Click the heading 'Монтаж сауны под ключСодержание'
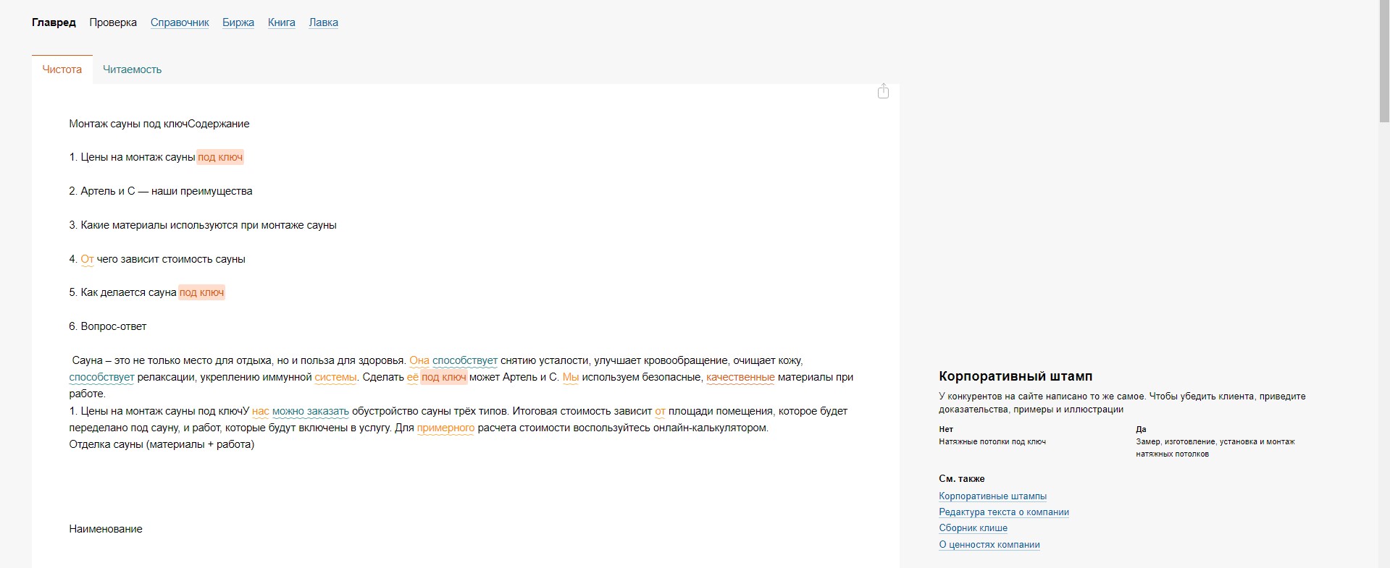1390x568 pixels. 159,124
